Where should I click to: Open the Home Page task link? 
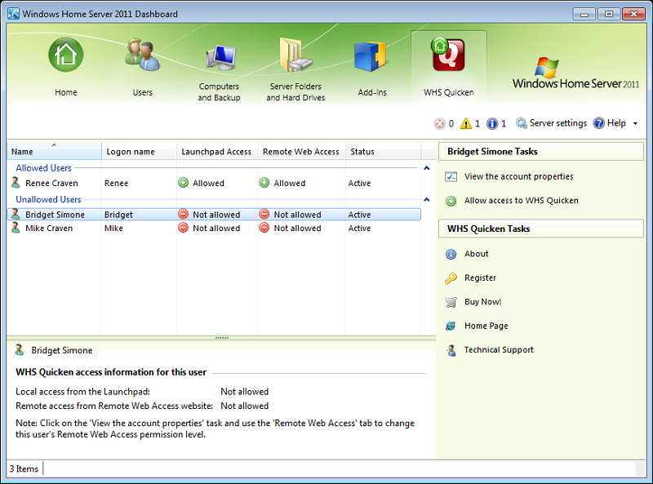(486, 326)
